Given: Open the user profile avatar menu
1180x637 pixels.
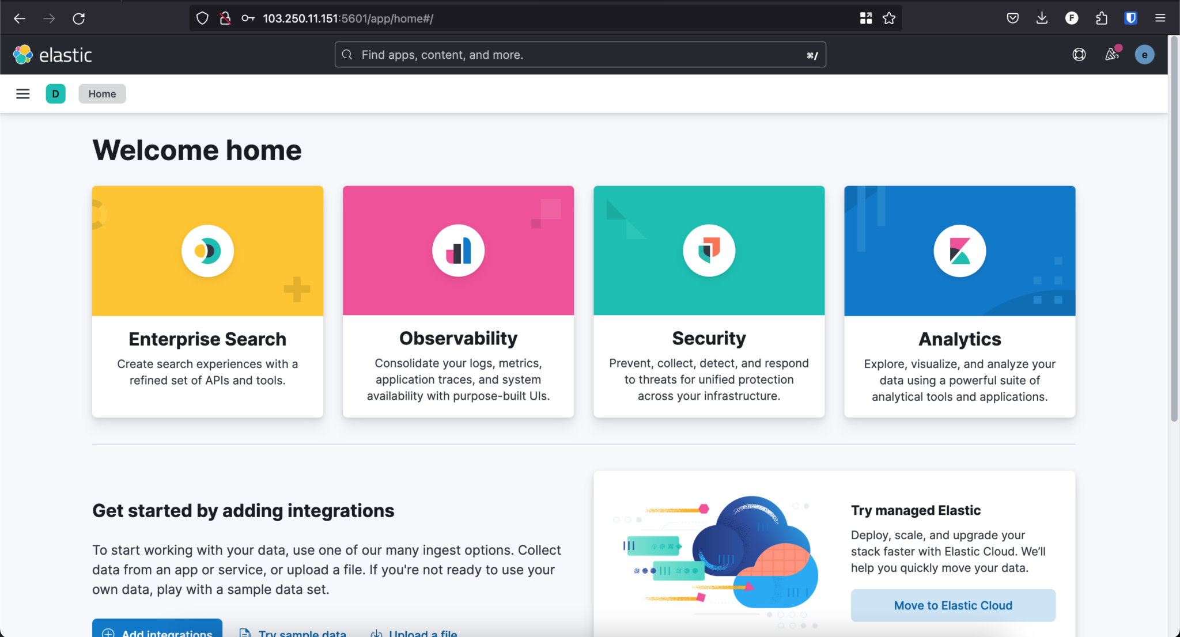Looking at the screenshot, I should click(x=1144, y=54).
